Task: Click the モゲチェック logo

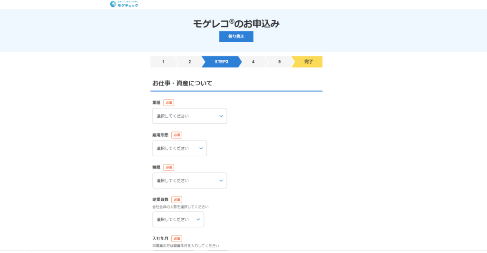Action: click(124, 4)
